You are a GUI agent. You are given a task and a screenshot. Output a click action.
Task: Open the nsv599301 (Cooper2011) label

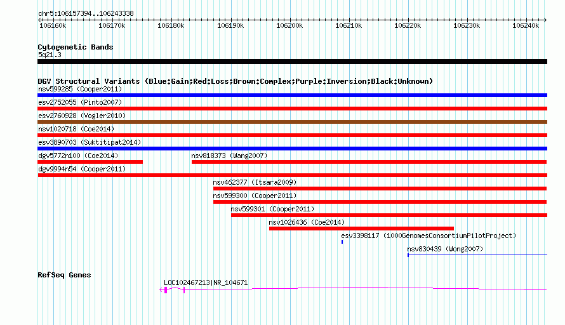click(x=272, y=209)
